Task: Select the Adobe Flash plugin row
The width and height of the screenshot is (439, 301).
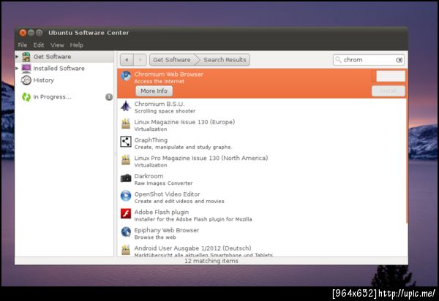Action: coord(261,216)
